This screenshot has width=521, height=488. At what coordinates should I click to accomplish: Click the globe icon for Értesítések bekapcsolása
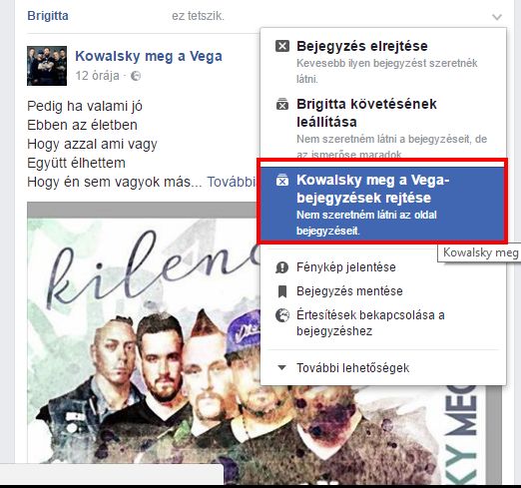(x=282, y=315)
